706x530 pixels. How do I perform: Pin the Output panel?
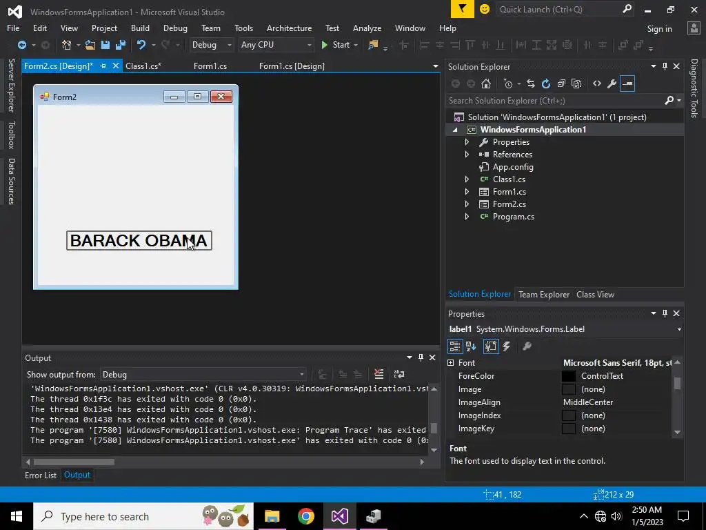[x=421, y=357]
